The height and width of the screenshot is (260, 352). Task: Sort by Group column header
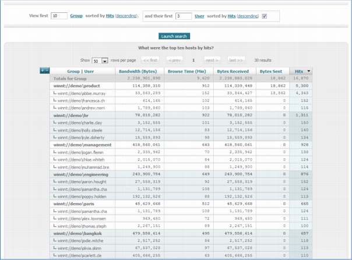(73, 72)
